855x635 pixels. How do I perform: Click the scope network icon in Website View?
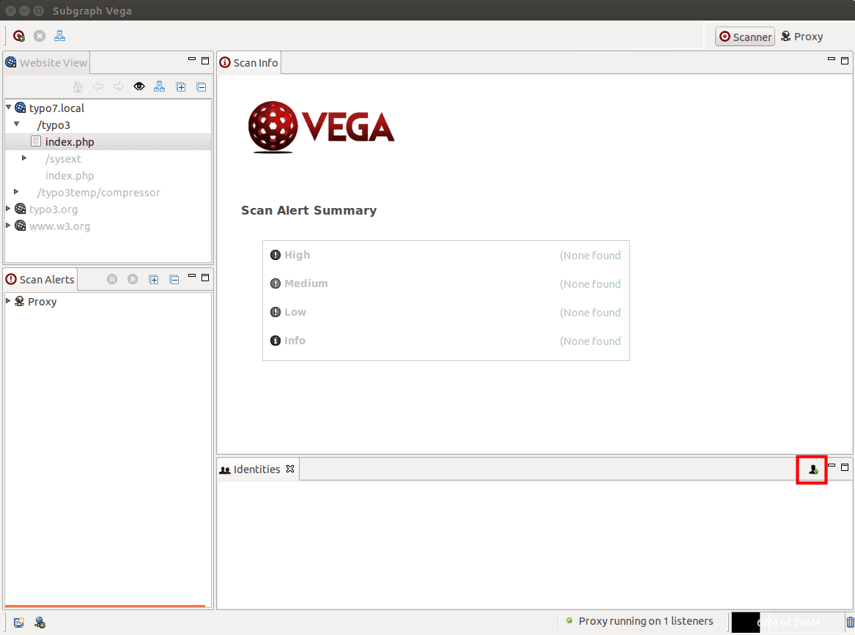159,86
